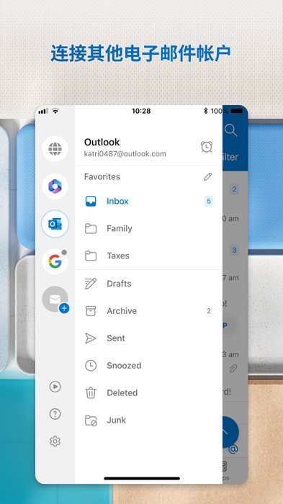Select the Outlook account icon
This screenshot has width=283, height=504.
click(55, 224)
